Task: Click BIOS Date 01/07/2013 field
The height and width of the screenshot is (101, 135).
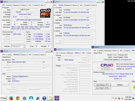Action: pos(31,81)
